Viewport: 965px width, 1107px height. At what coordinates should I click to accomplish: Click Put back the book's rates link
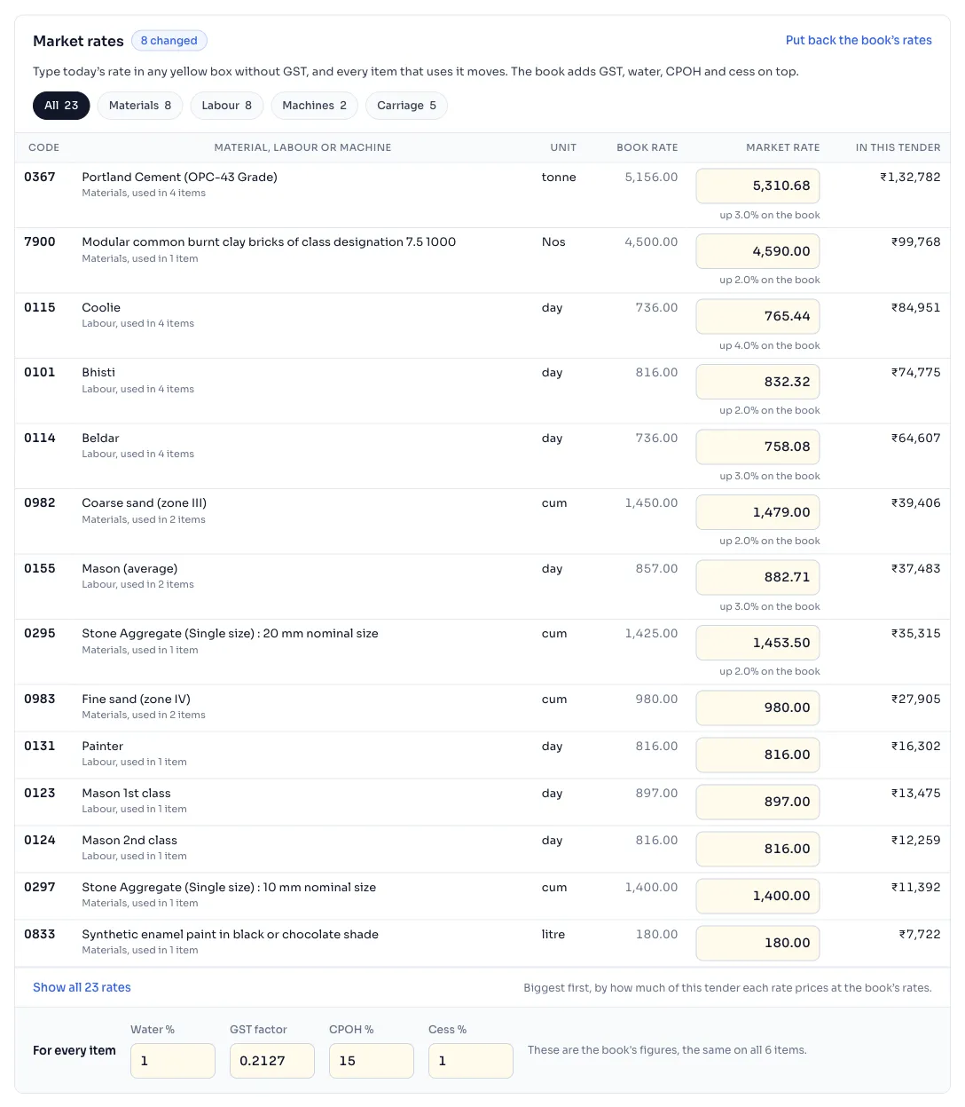[859, 41]
